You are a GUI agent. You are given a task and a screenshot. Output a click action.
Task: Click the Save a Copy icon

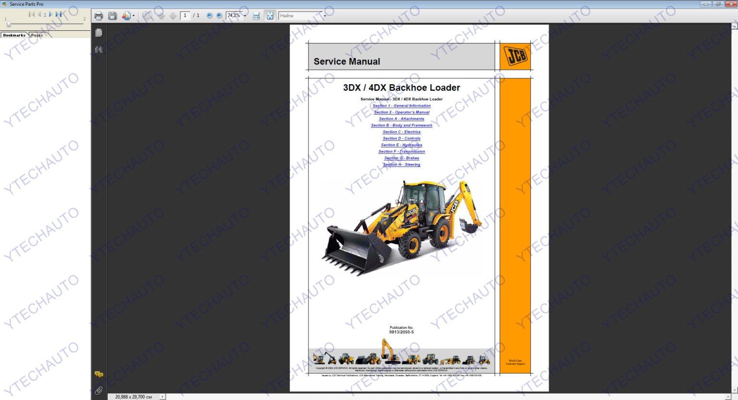[113, 15]
